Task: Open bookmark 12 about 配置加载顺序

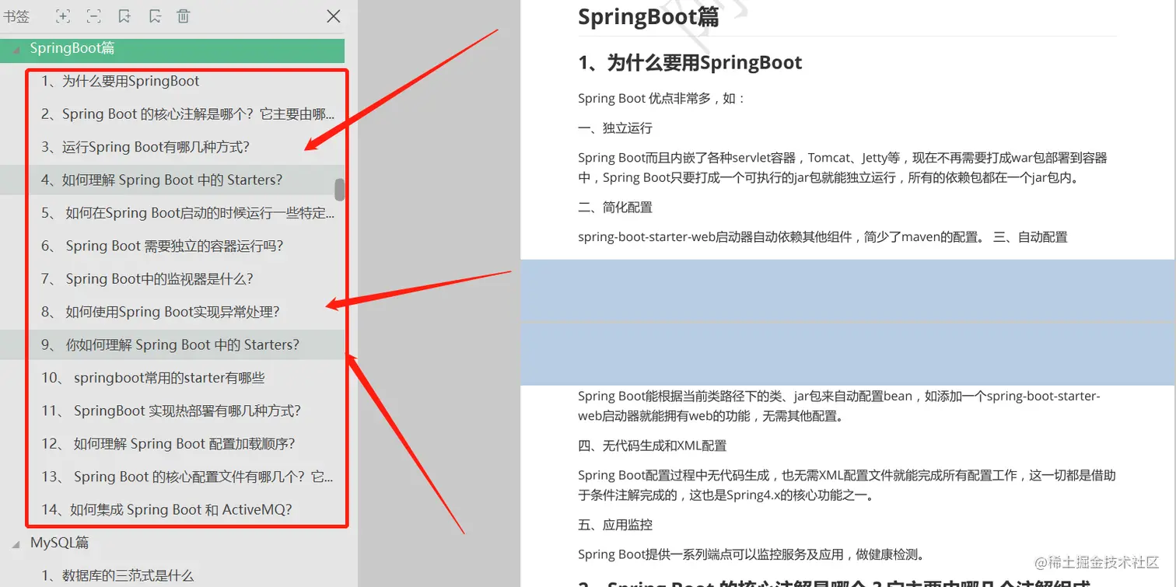Action: coord(168,444)
